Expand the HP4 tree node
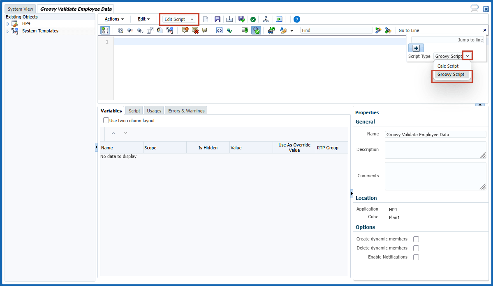Image resolution: width=493 pixels, height=286 pixels. 8,24
